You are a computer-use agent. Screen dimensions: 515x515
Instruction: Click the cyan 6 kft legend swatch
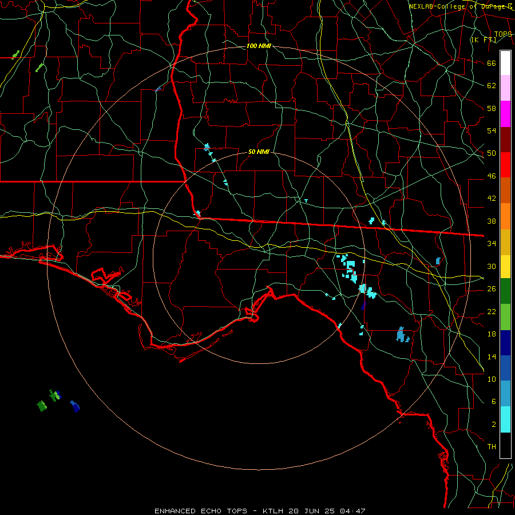[x=505, y=419]
